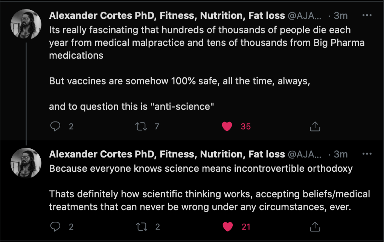Unlike the first tweet with 35 likes
The image size is (384, 242).
click(227, 127)
